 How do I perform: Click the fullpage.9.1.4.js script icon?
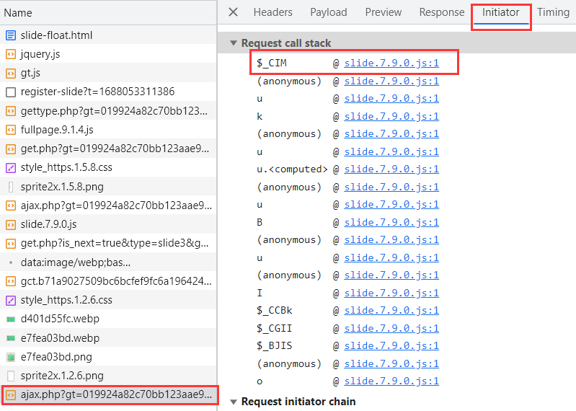tap(11, 130)
